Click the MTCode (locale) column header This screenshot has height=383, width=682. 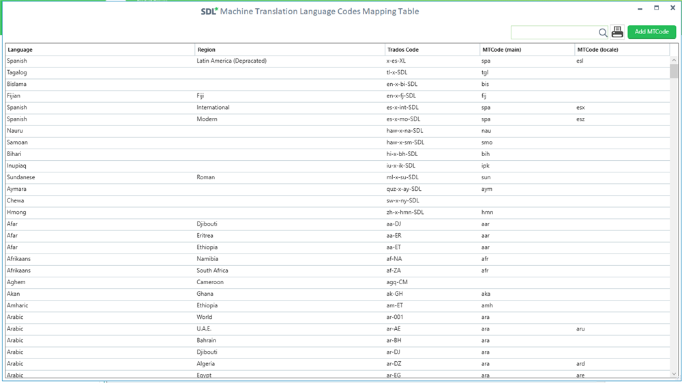coord(623,50)
